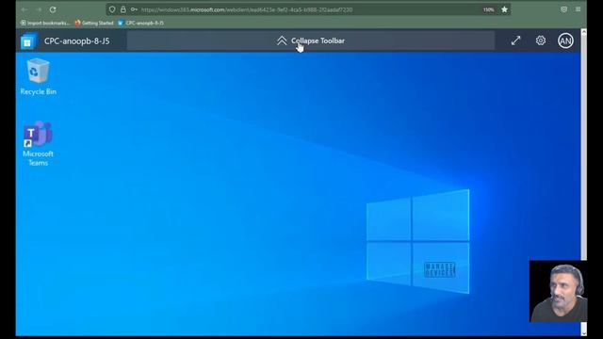The width and height of the screenshot is (603, 339).
Task: Reset the 150% zoom level indicator
Action: (x=488, y=9)
